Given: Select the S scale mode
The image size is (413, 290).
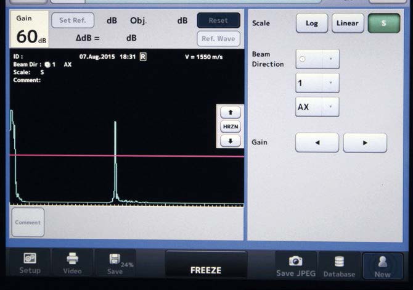Looking at the screenshot, I should click(x=383, y=23).
